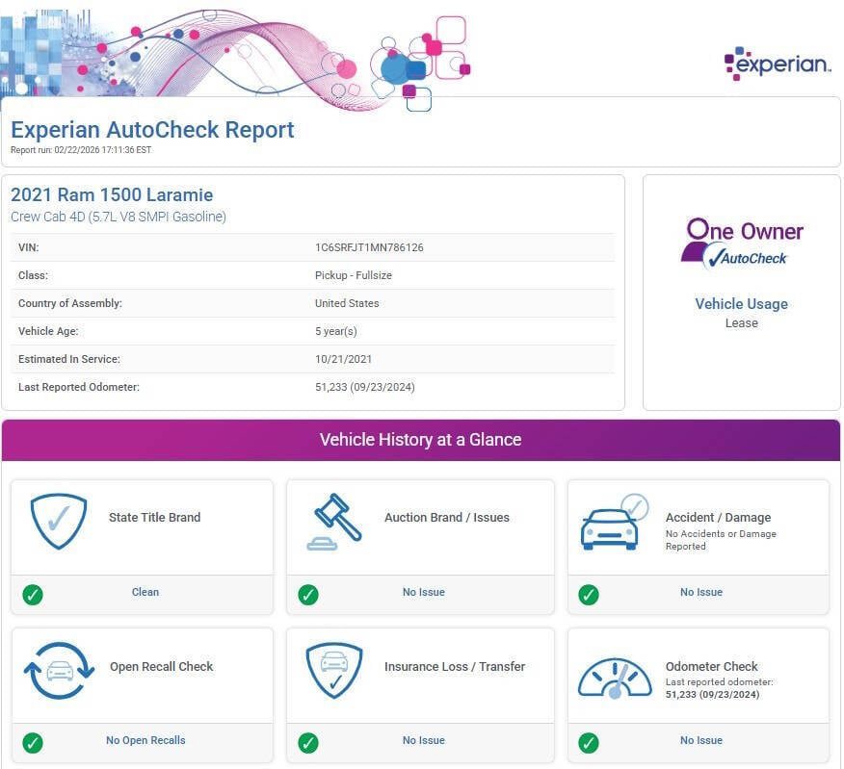844x769 pixels.
Task: Click the Open Recall Check label
Action: pyautogui.click(x=162, y=666)
